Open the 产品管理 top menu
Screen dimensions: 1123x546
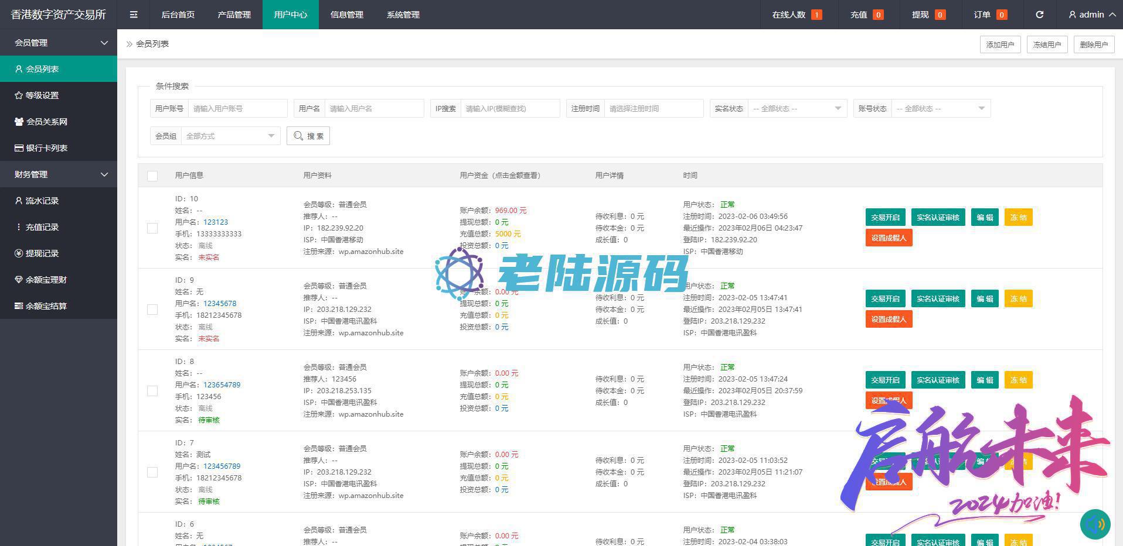(x=234, y=15)
